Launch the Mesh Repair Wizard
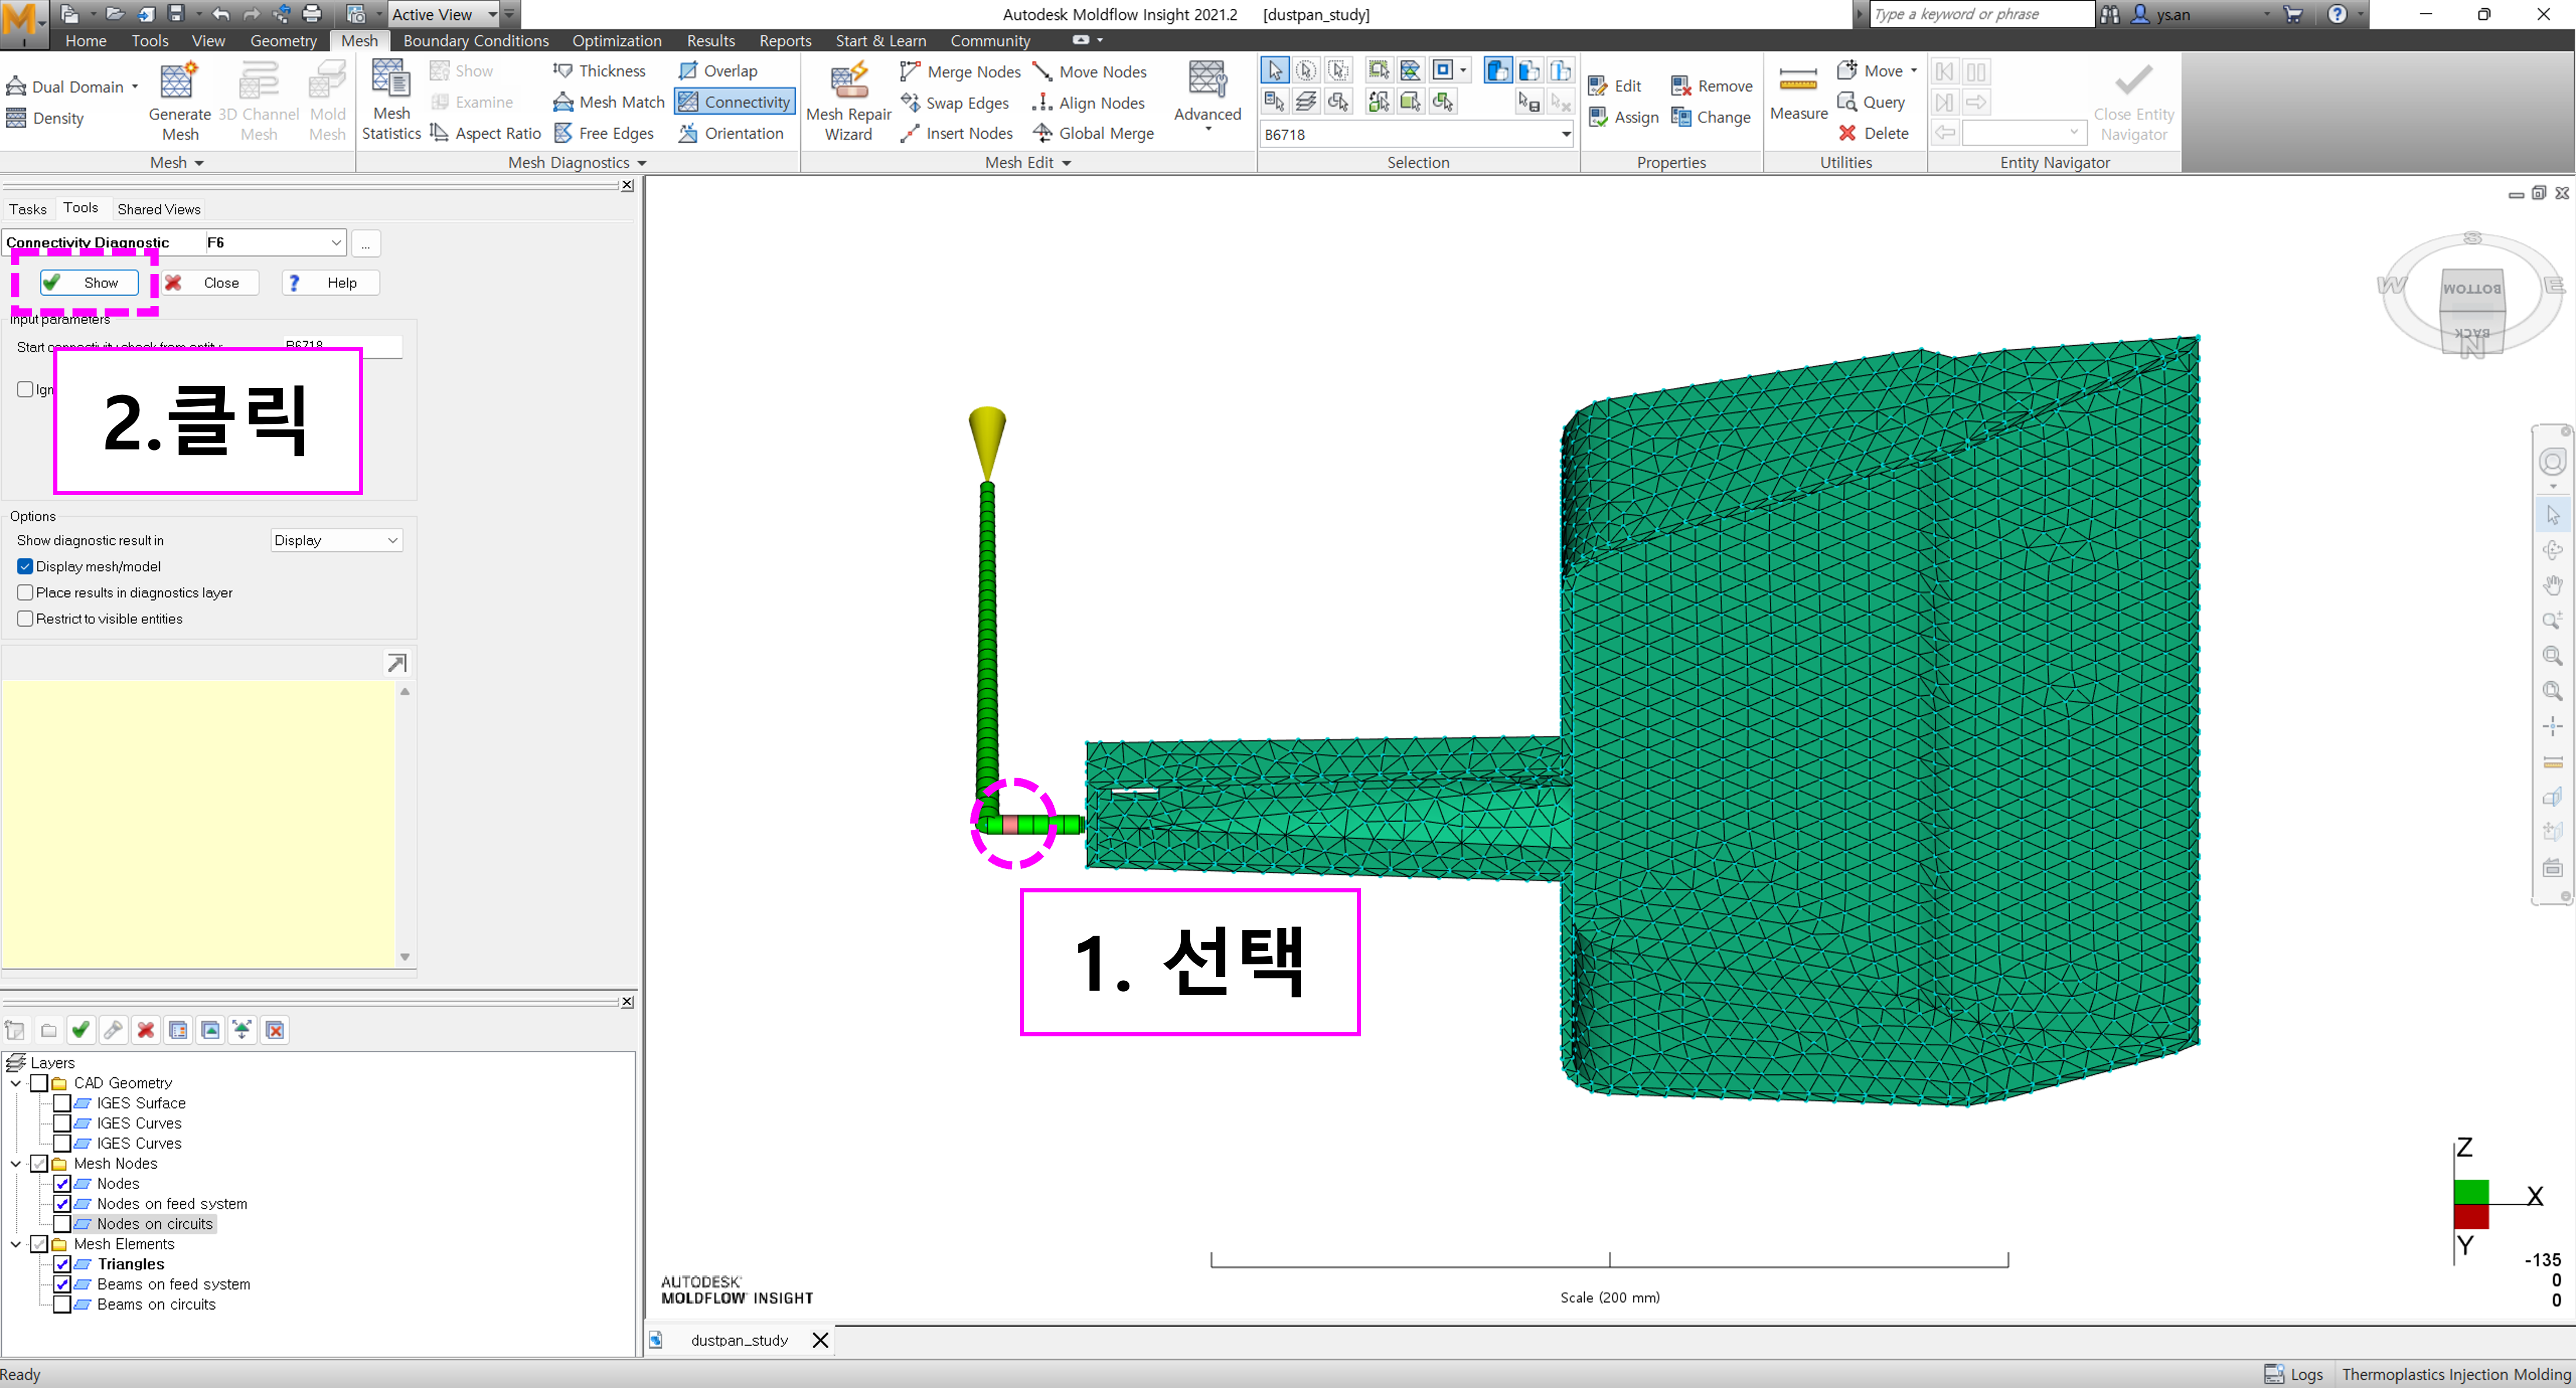Viewport: 2576px width, 1388px height. 848,101
